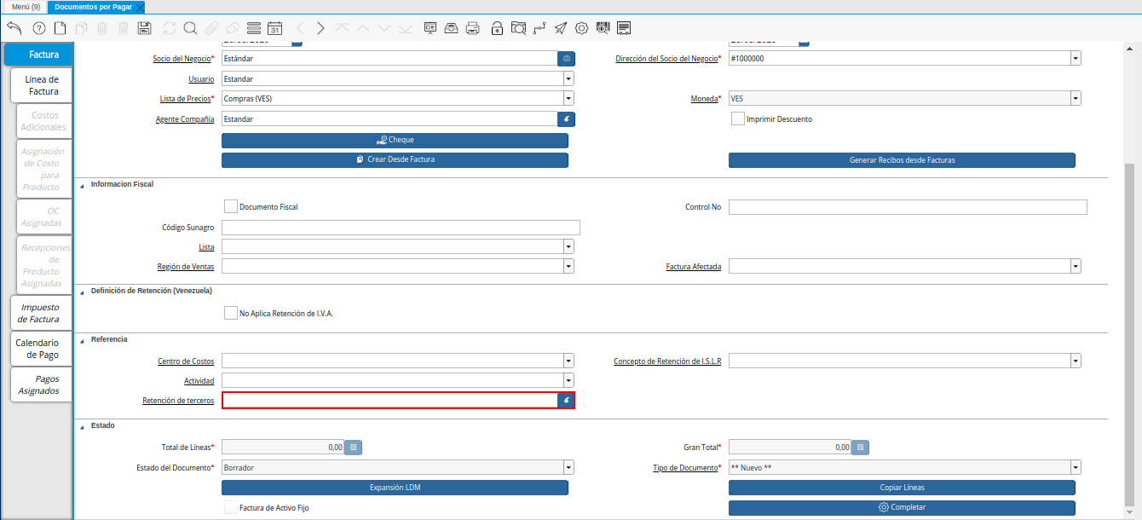Click the calendar history icon in toolbar

(x=274, y=28)
